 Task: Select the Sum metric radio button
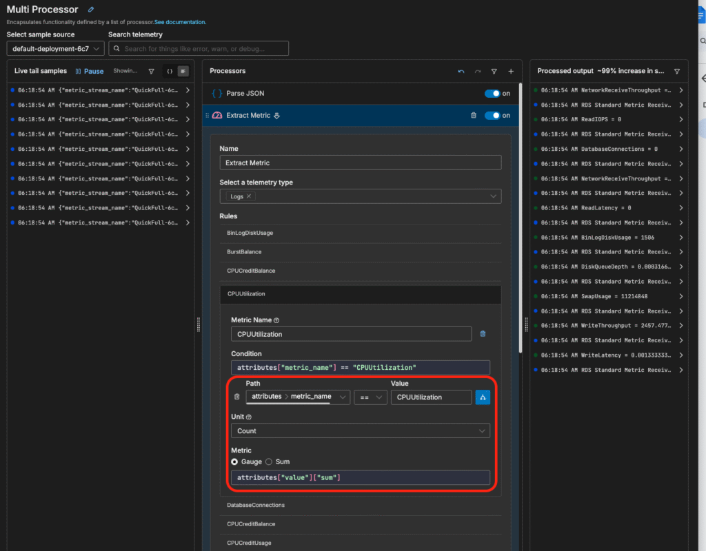270,461
